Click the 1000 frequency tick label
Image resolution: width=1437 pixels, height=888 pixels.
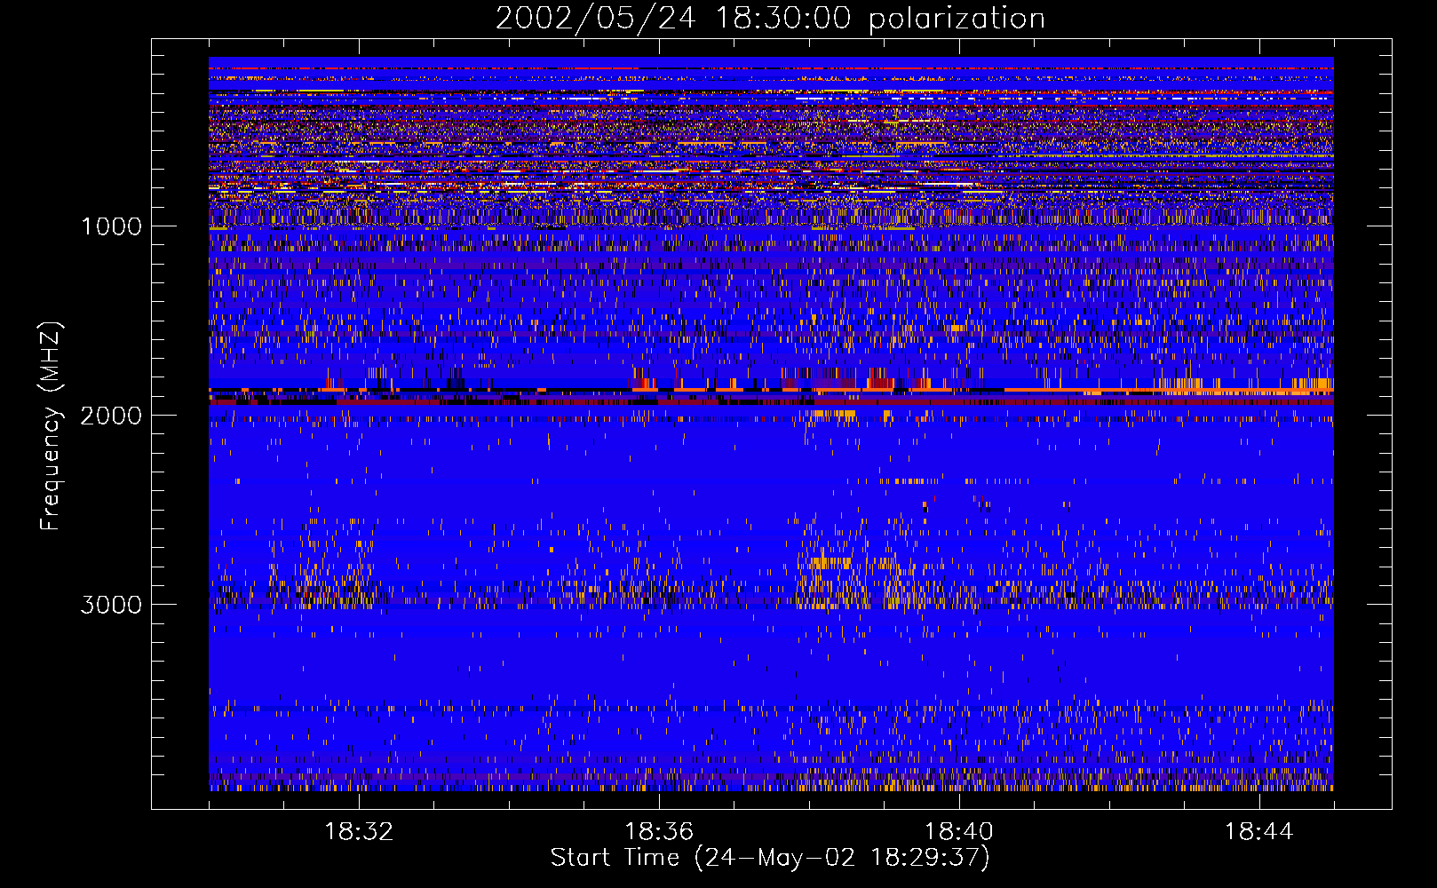pos(111,226)
